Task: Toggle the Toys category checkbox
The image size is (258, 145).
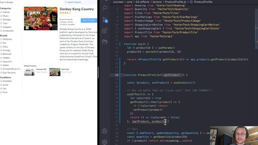Action: click(x=1, y=23)
